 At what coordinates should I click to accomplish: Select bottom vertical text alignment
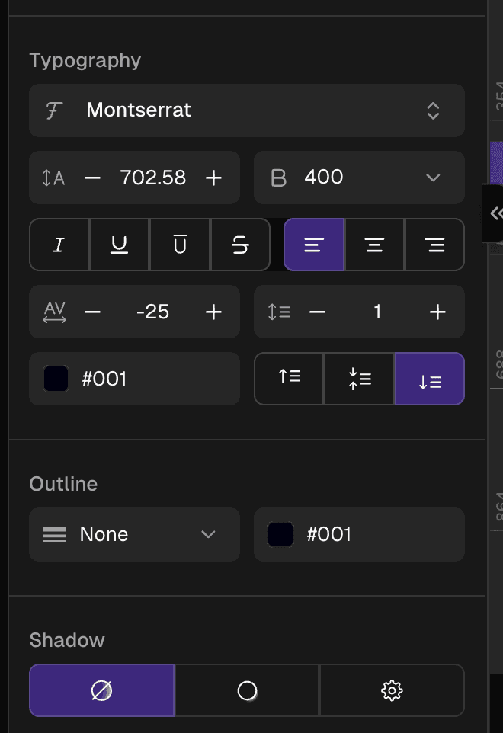click(x=430, y=379)
